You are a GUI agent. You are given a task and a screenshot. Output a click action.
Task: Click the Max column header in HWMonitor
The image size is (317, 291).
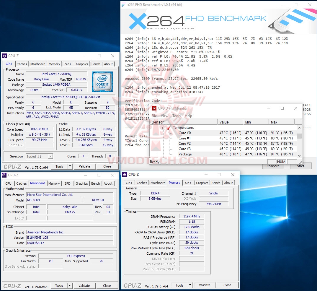pos(282,122)
